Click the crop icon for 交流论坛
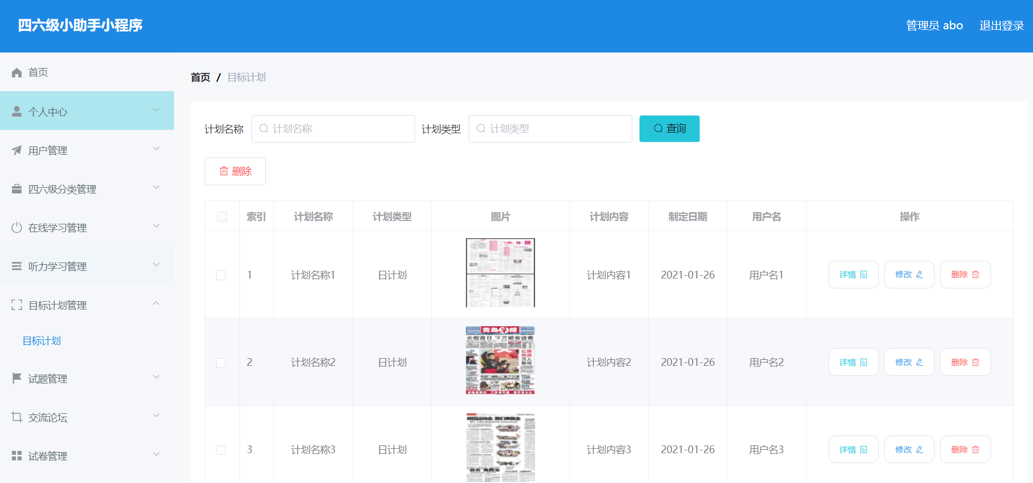This screenshot has height=483, width=1033. point(17,417)
